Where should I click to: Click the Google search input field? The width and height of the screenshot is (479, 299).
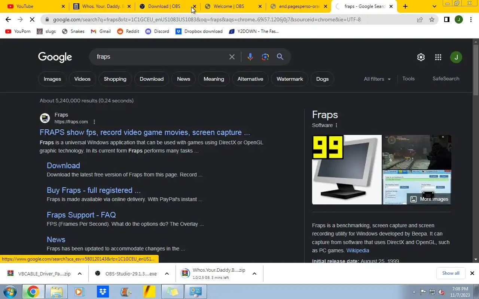point(160,57)
